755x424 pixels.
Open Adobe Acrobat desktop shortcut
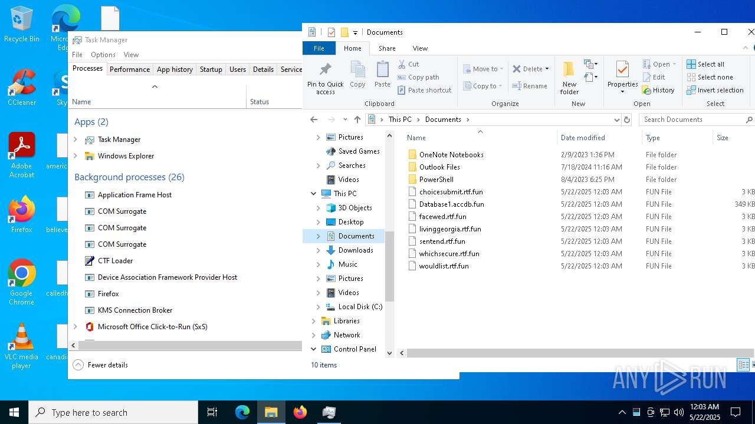pos(22,155)
